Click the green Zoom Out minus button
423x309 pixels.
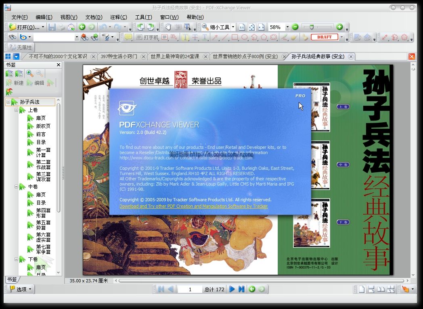tap(295, 27)
